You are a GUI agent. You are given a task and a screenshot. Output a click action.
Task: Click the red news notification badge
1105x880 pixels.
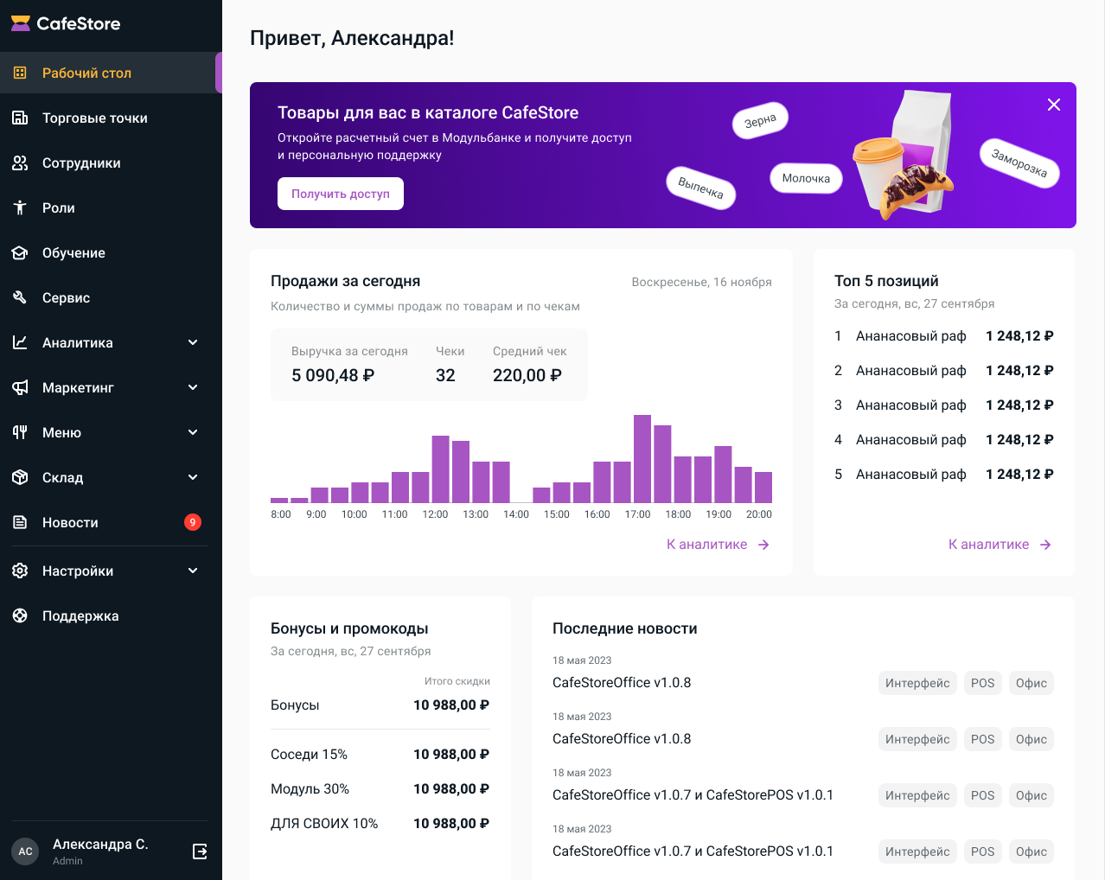[x=193, y=522]
